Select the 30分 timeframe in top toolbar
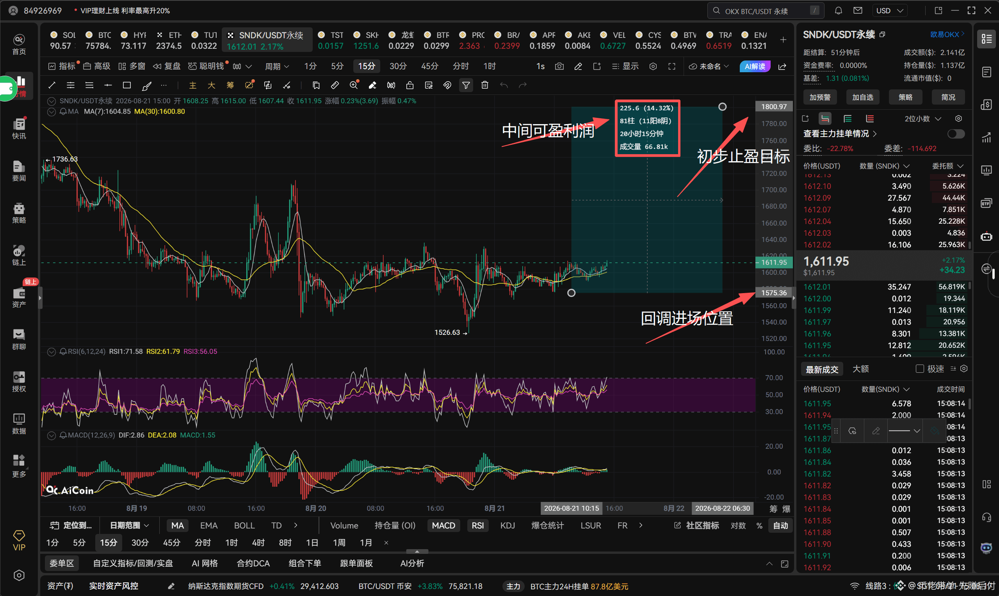This screenshot has width=999, height=596. pos(398,66)
